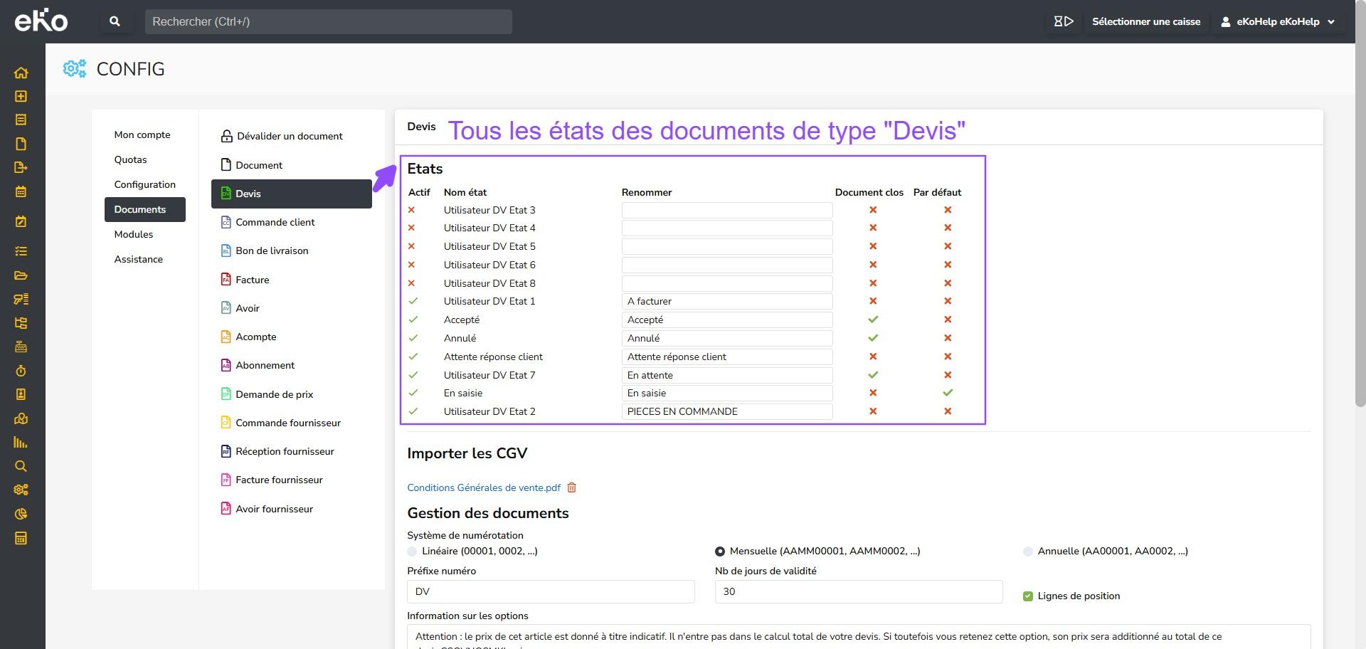Click the search magnifier icon in top bar
Image resolution: width=1366 pixels, height=649 pixels.
[x=115, y=21]
